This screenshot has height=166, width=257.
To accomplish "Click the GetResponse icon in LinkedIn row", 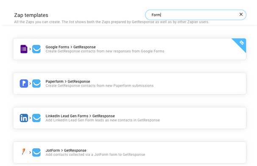I will 36,118.
